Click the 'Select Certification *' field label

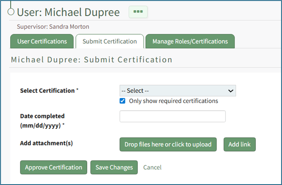point(49,91)
